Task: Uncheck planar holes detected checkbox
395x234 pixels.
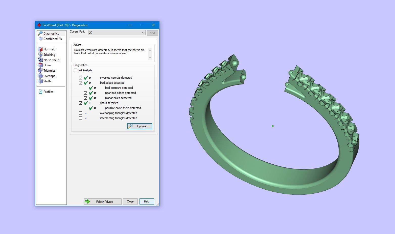Action: [x=85, y=98]
